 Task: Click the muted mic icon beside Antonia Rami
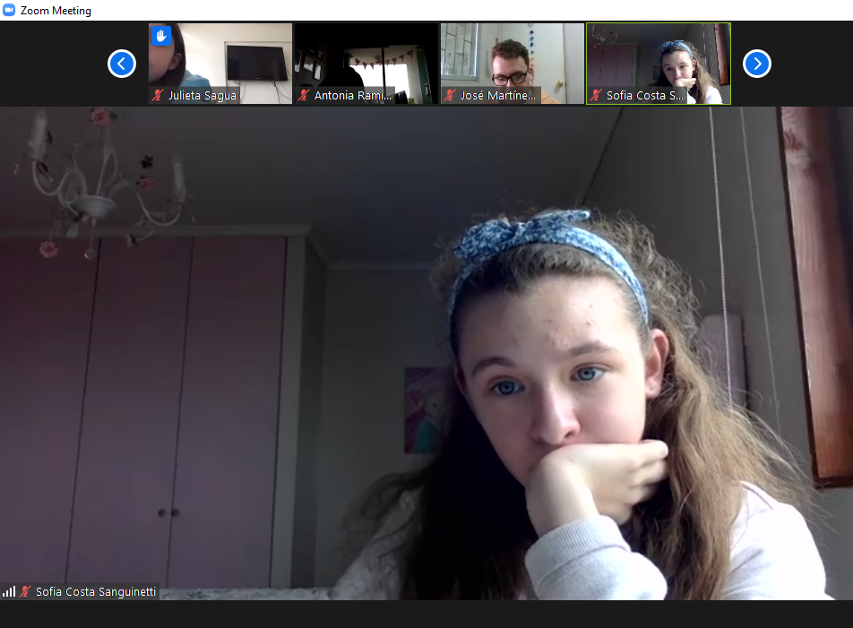305,95
